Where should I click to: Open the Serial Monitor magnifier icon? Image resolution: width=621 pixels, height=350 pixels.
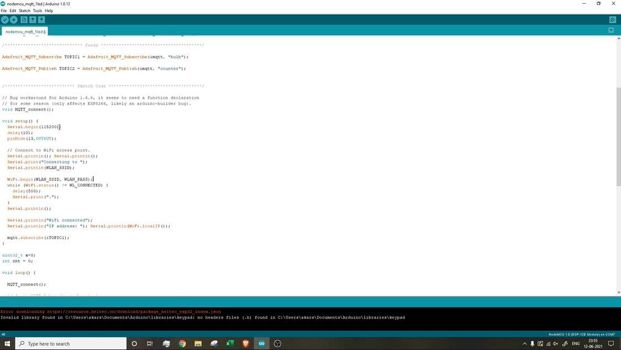(612, 20)
